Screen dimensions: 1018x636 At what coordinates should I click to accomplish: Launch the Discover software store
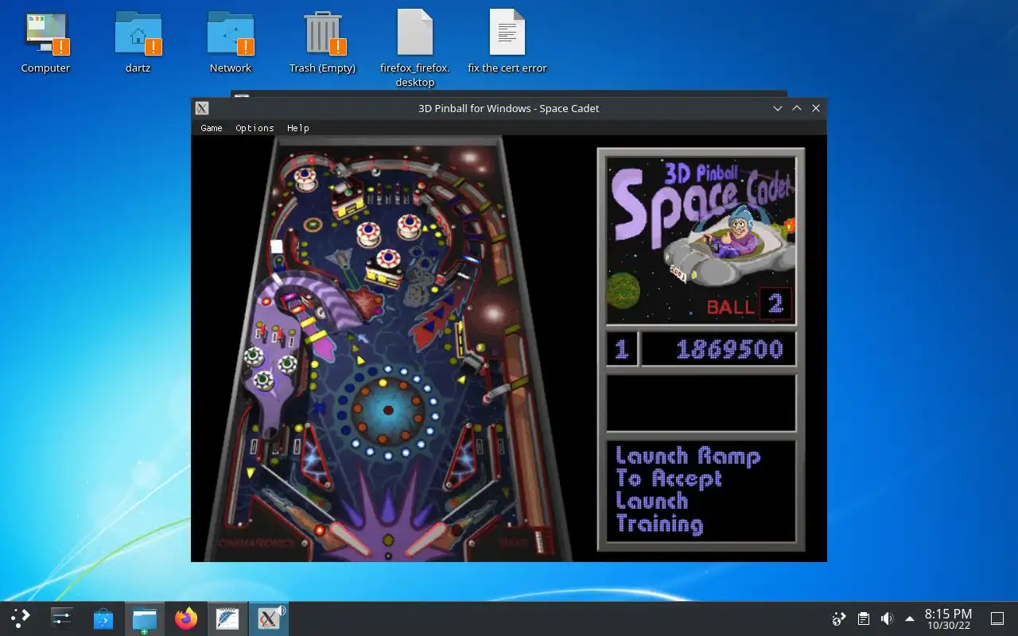(103, 618)
